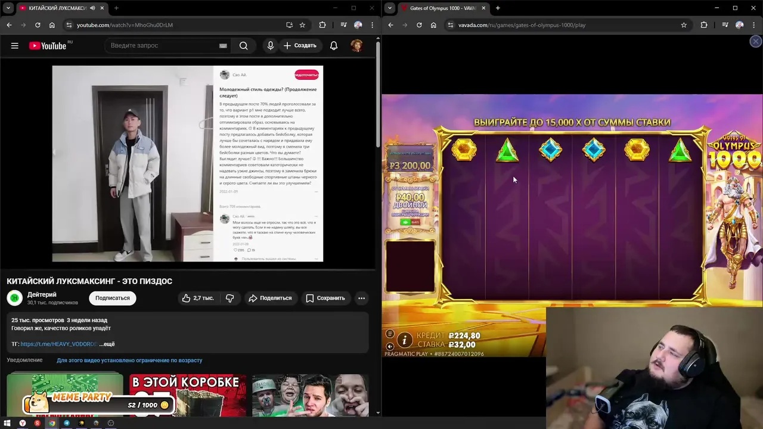763x429 pixels.
Task: Open Chrome menu in vavada window
Action: tap(754, 25)
